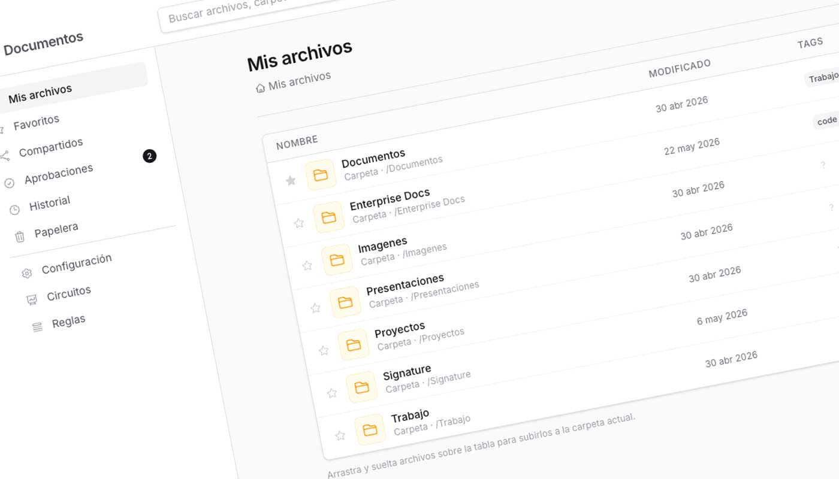This screenshot has height=479, width=839.
Task: Unstar the Documentos folder
Action: click(x=291, y=180)
